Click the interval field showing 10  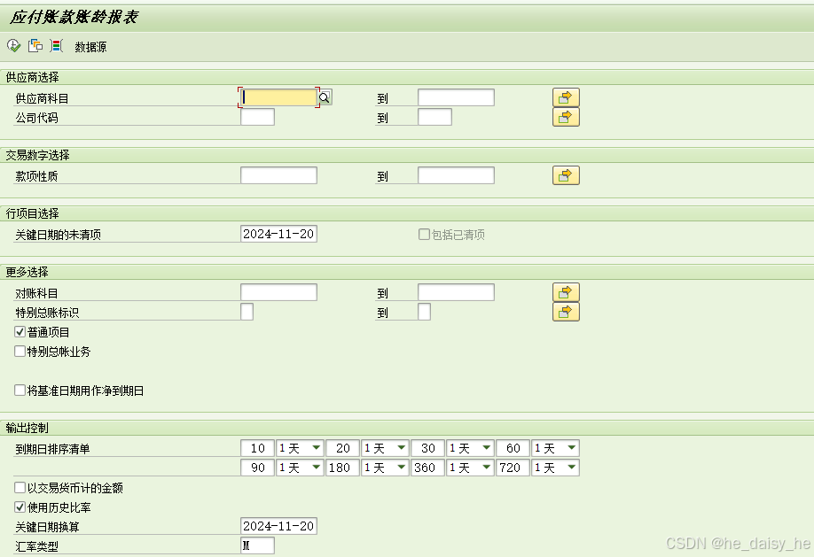(x=257, y=448)
